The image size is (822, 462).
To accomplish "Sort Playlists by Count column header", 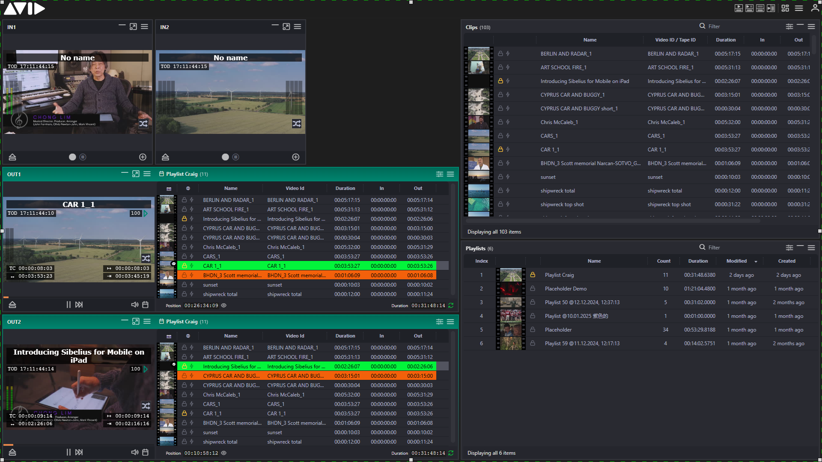I will (664, 261).
